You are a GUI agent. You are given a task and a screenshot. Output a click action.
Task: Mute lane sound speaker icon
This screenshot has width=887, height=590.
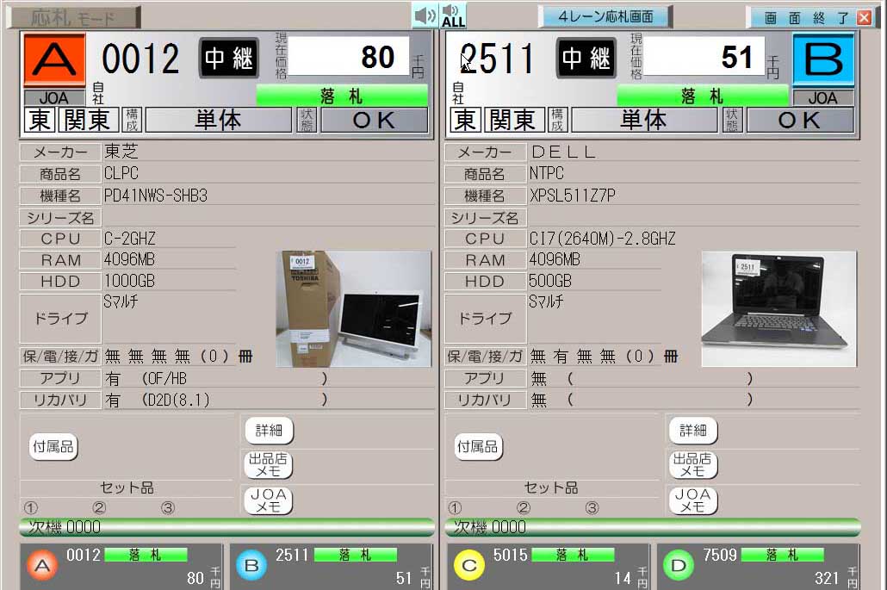(x=425, y=16)
